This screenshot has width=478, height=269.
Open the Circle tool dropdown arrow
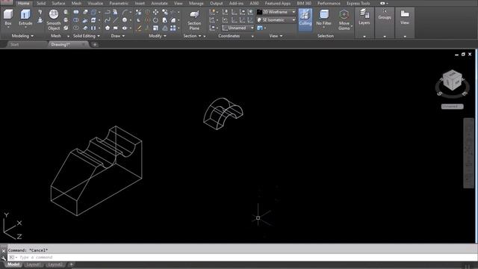(x=130, y=20)
